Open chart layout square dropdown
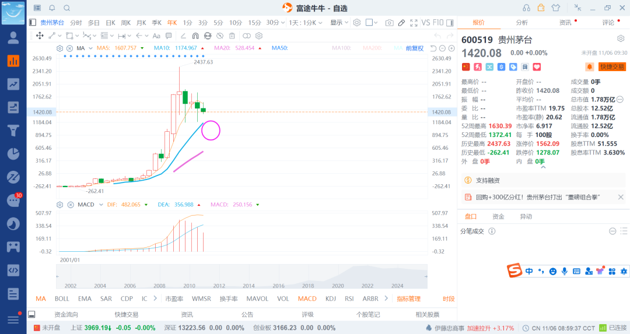Screen dimensions: 630x334 (372, 23)
